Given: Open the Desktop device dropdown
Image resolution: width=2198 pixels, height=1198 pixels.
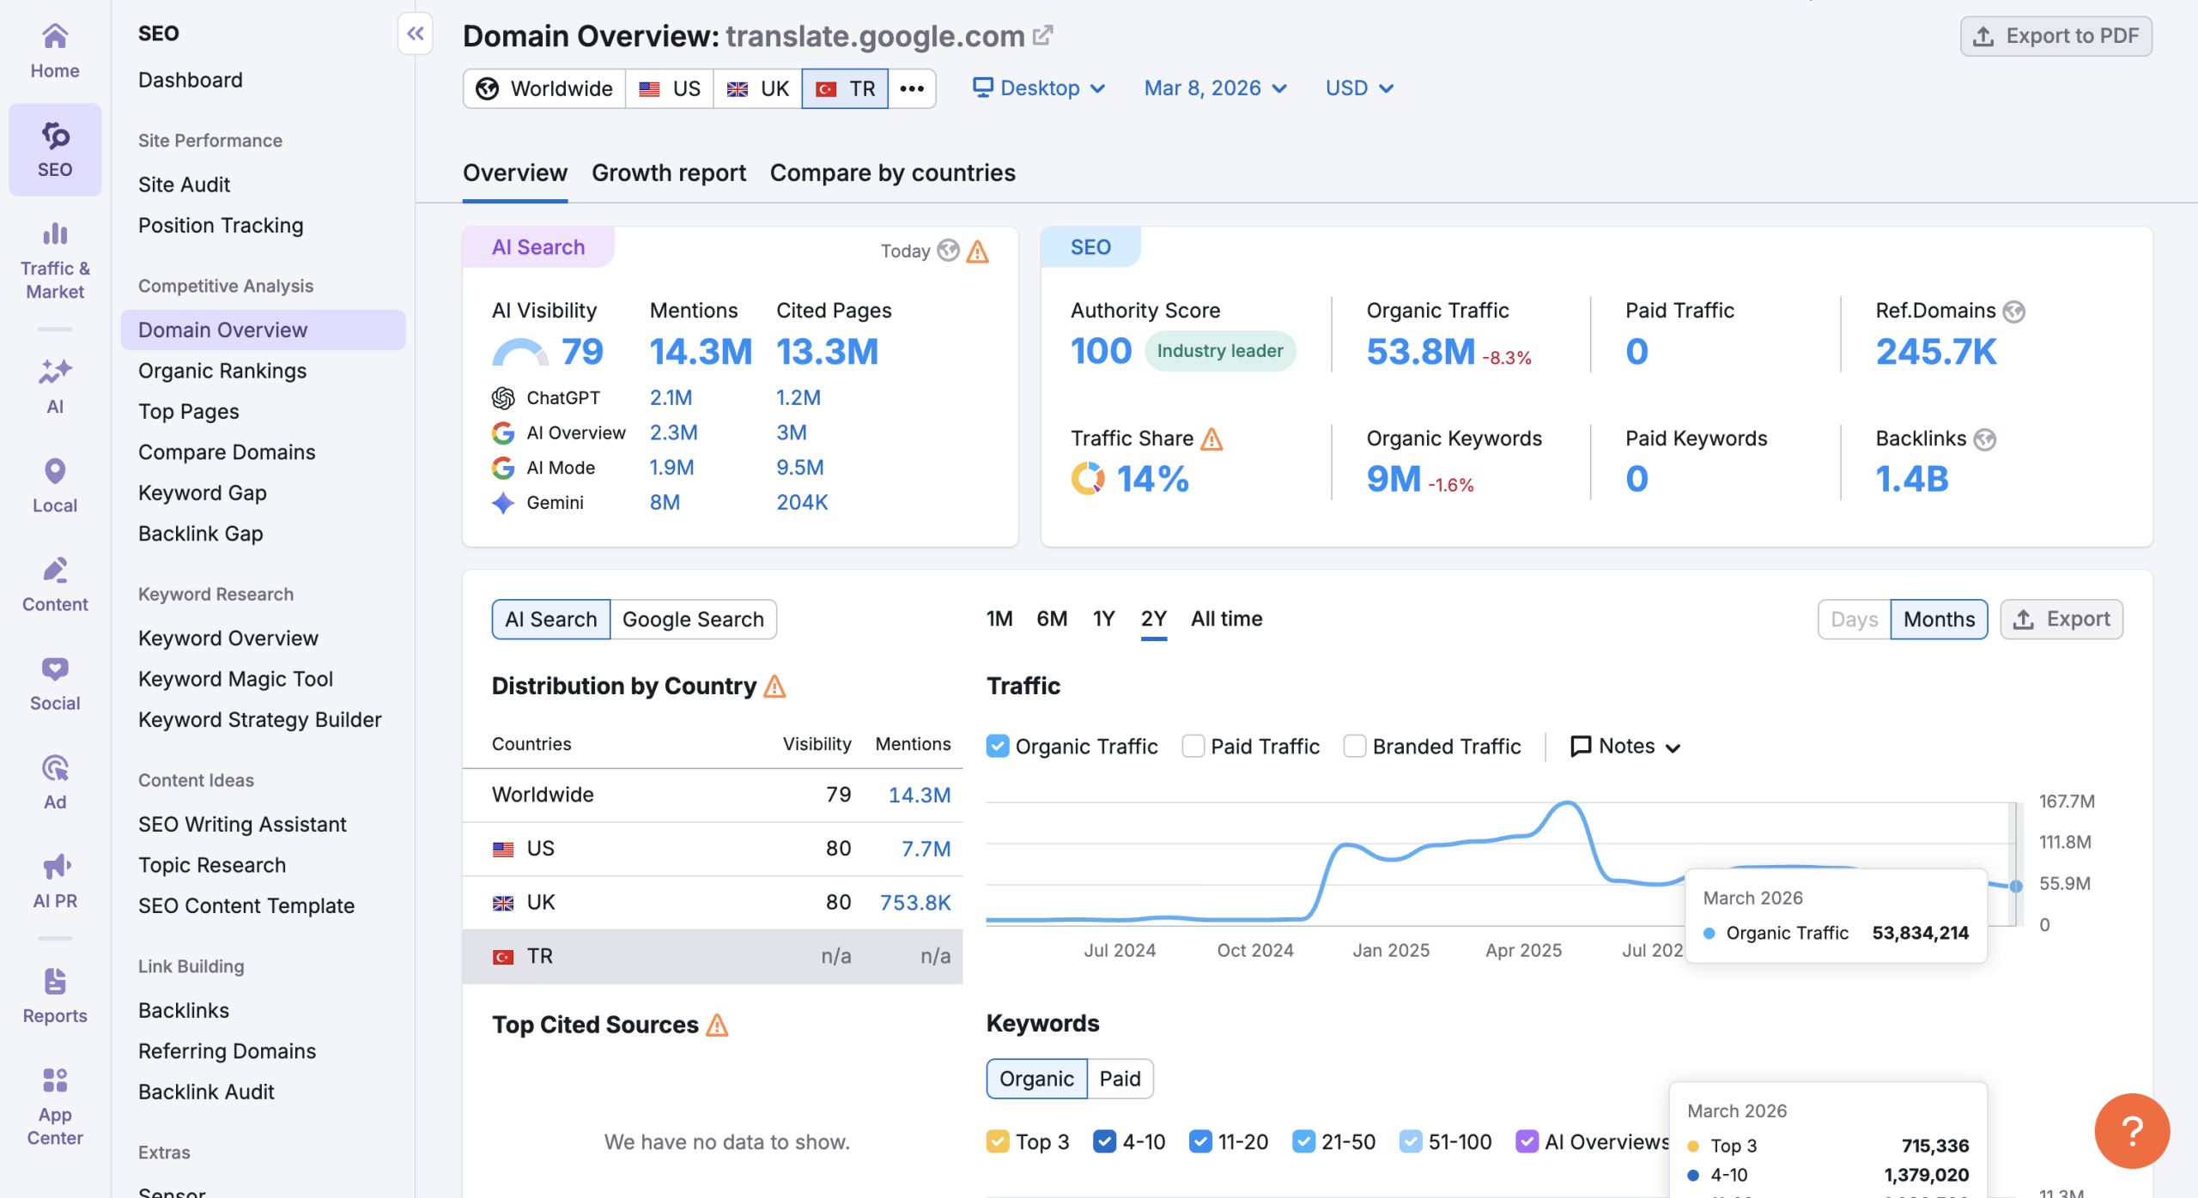Looking at the screenshot, I should click(x=1039, y=88).
